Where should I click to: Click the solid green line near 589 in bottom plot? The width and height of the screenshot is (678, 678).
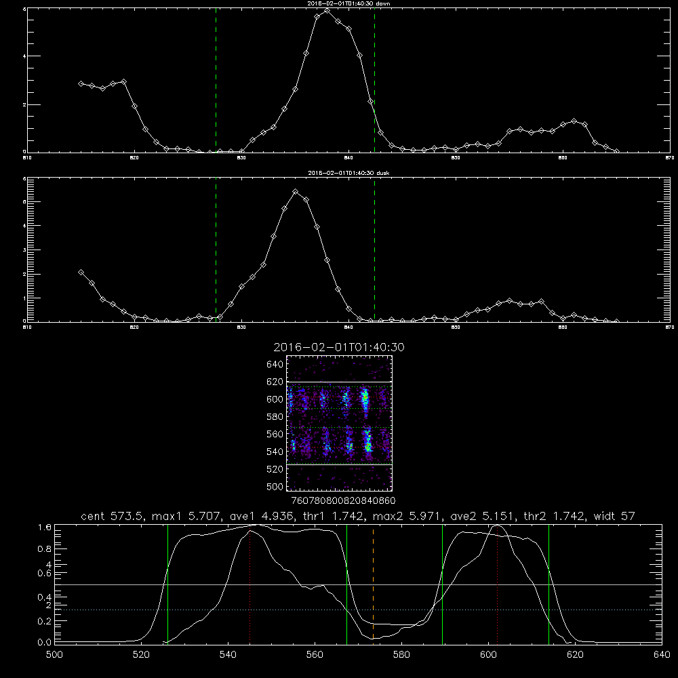click(x=442, y=584)
